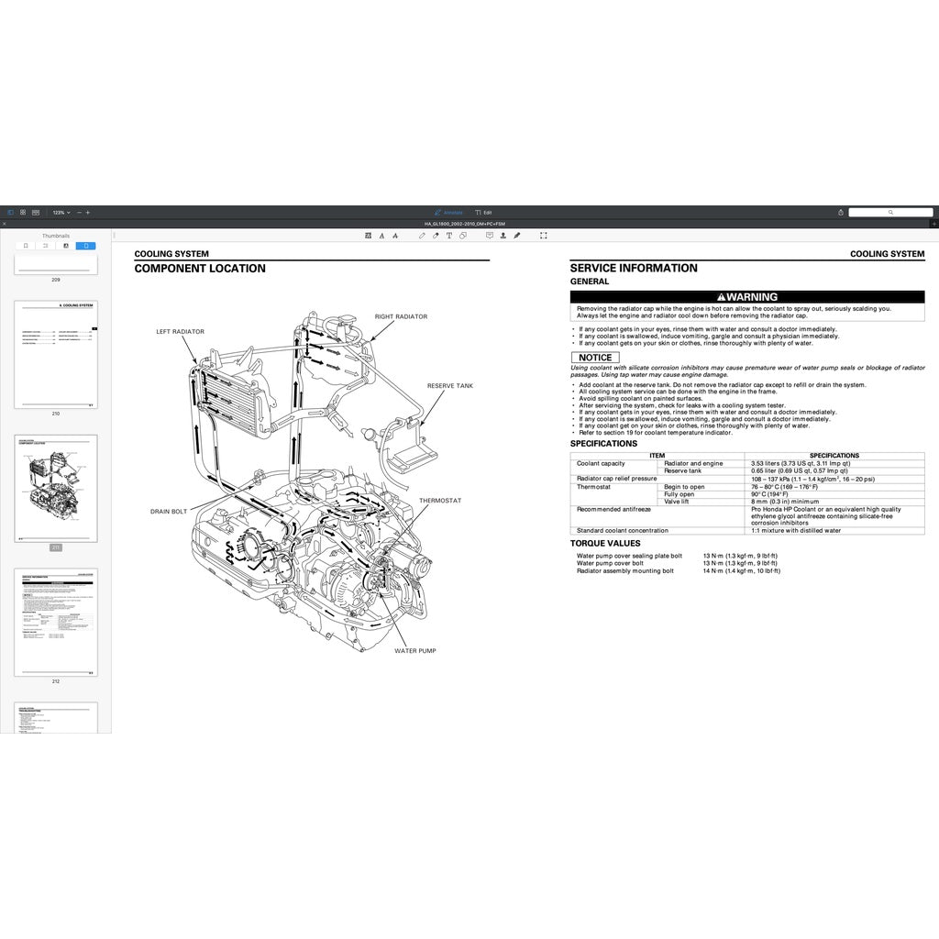
Task: Toggle the sidebar panel visibility
Action: pyautogui.click(x=11, y=212)
